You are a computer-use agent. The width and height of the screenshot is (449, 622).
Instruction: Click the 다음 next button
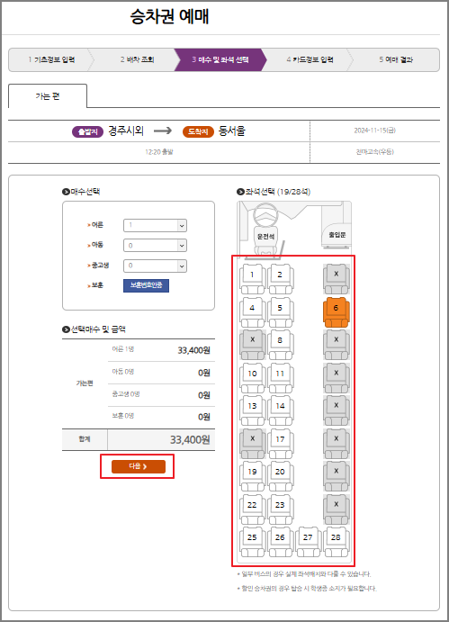click(138, 466)
